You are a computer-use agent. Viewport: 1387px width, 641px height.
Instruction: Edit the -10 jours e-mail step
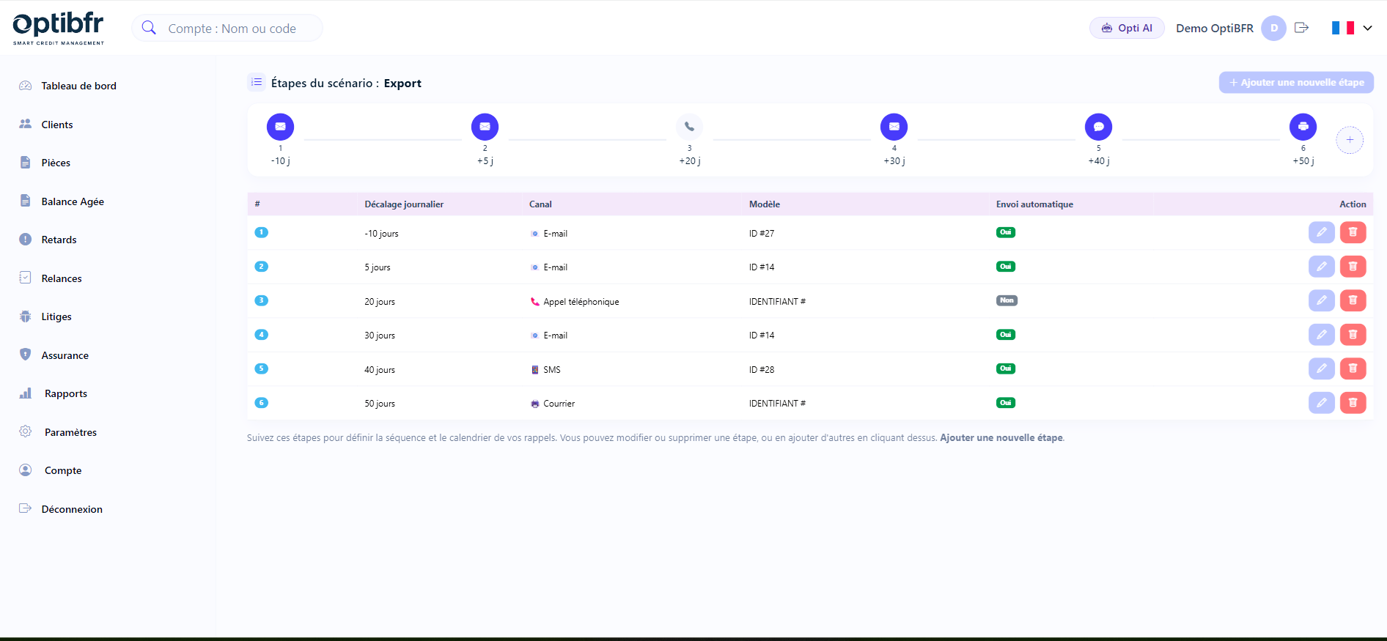1321,232
